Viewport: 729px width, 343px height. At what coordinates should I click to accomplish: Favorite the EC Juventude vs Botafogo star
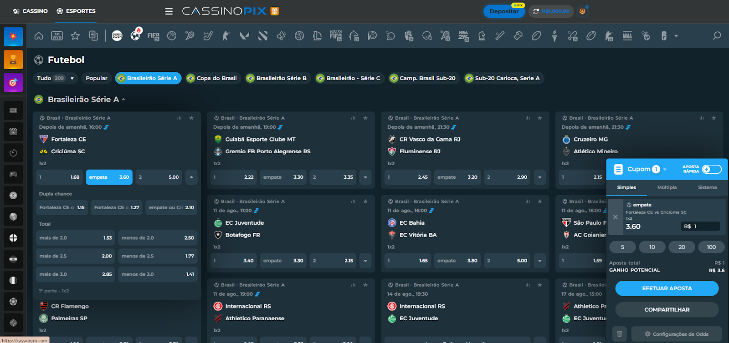[x=365, y=202]
